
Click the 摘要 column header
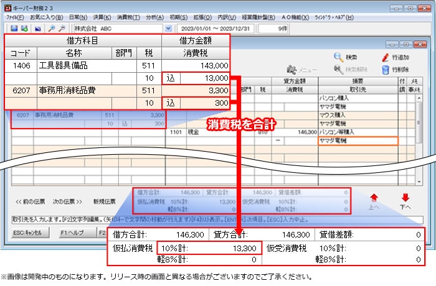[358, 81]
